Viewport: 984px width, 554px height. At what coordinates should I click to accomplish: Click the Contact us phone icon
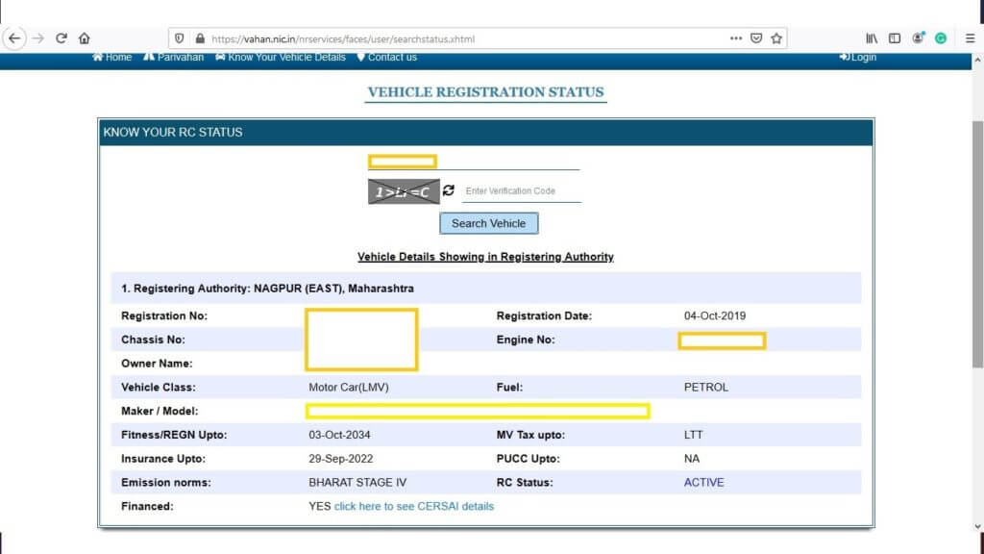point(361,57)
